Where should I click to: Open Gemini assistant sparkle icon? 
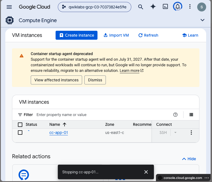(153, 7)
